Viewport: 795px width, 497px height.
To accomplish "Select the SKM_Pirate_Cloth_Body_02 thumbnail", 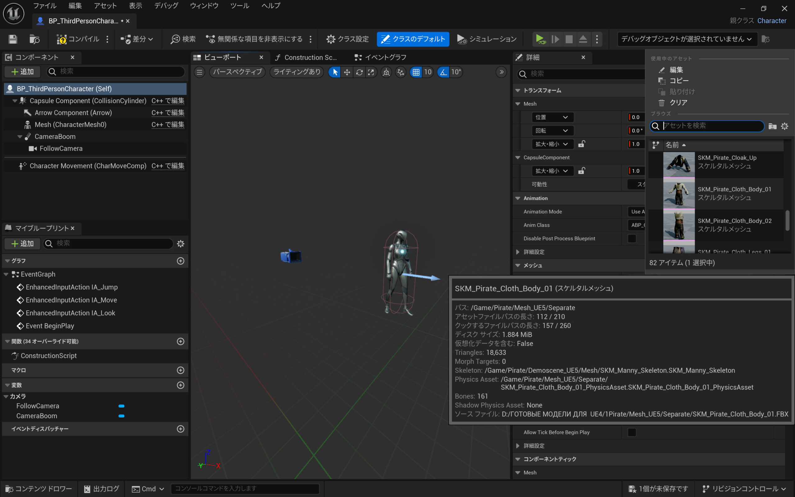I will pyautogui.click(x=679, y=225).
